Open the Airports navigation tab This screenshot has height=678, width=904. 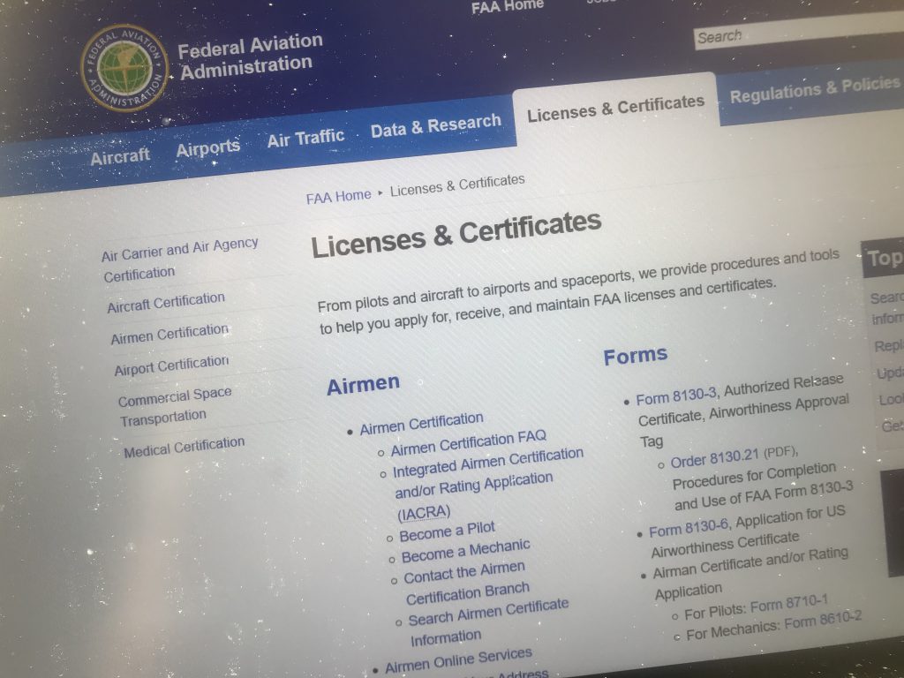208,148
